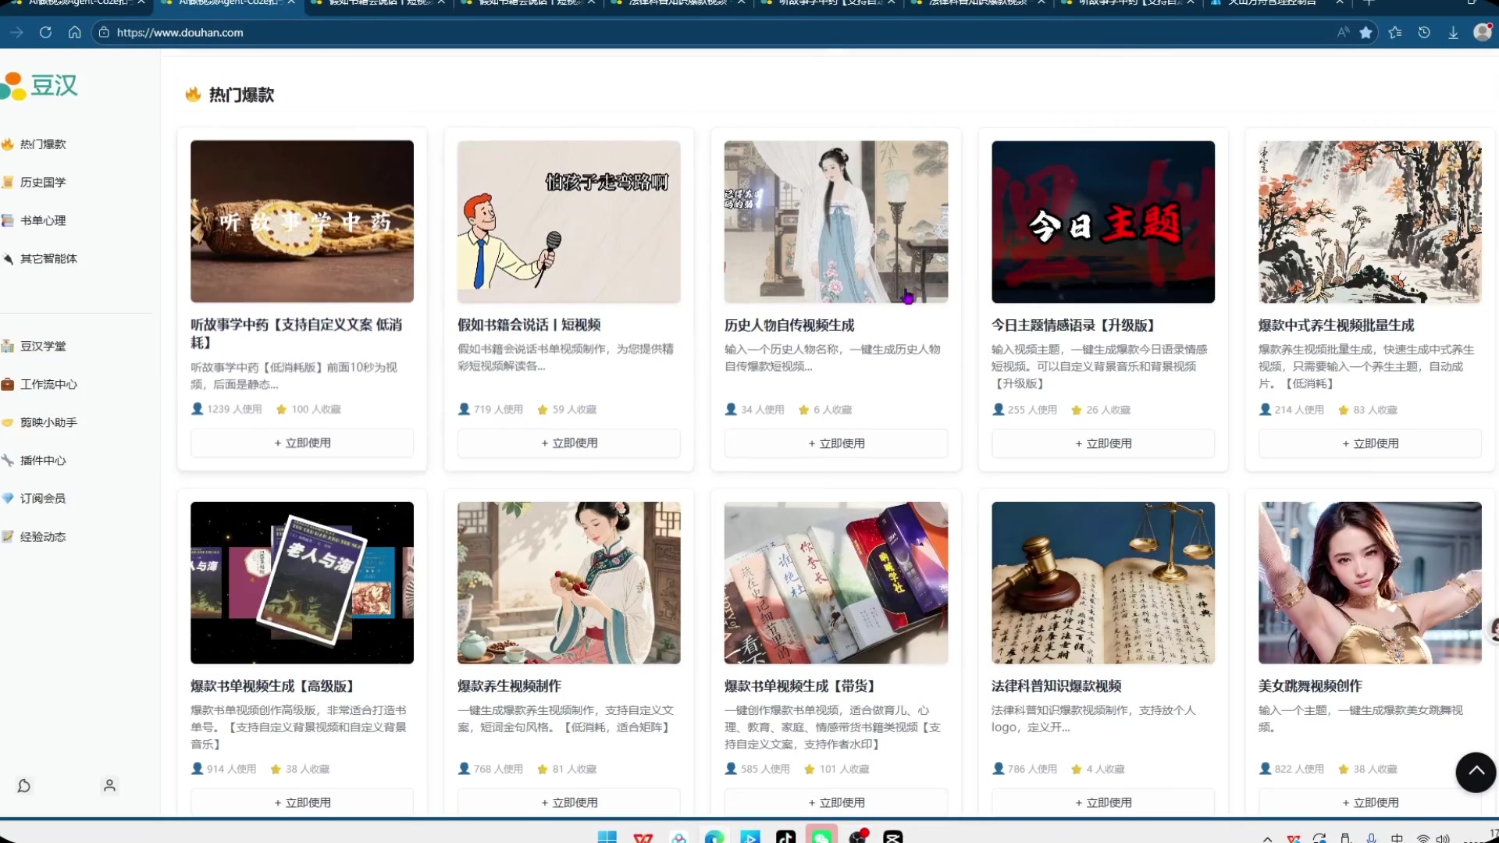The image size is (1499, 843).
Task: Go to 工作流中心 in sidebar
Action: pyautogui.click(x=48, y=384)
